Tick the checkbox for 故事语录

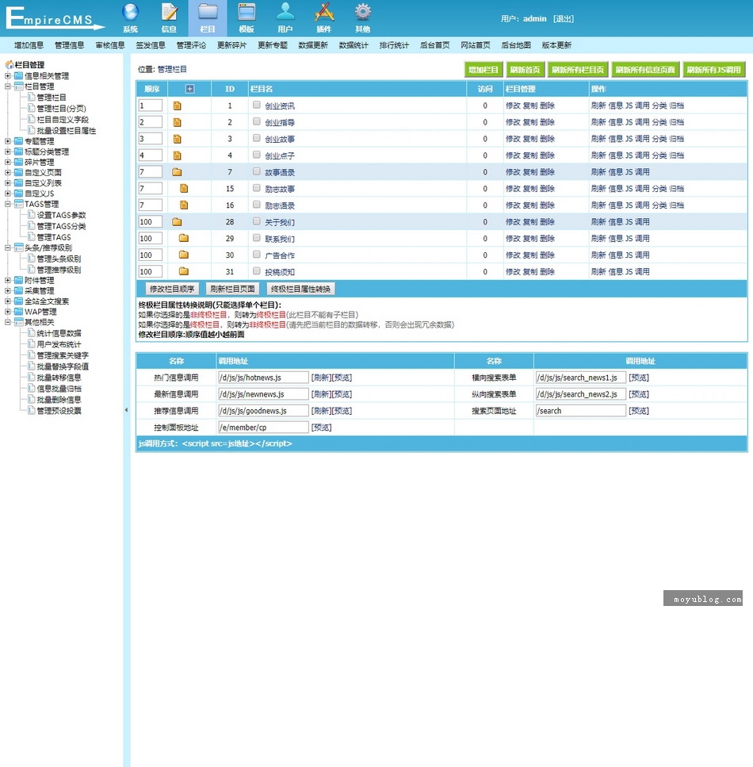(x=256, y=171)
